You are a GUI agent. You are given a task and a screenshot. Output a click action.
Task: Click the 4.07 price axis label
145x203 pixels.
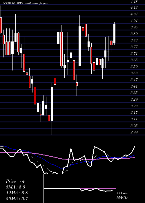(134, 14)
